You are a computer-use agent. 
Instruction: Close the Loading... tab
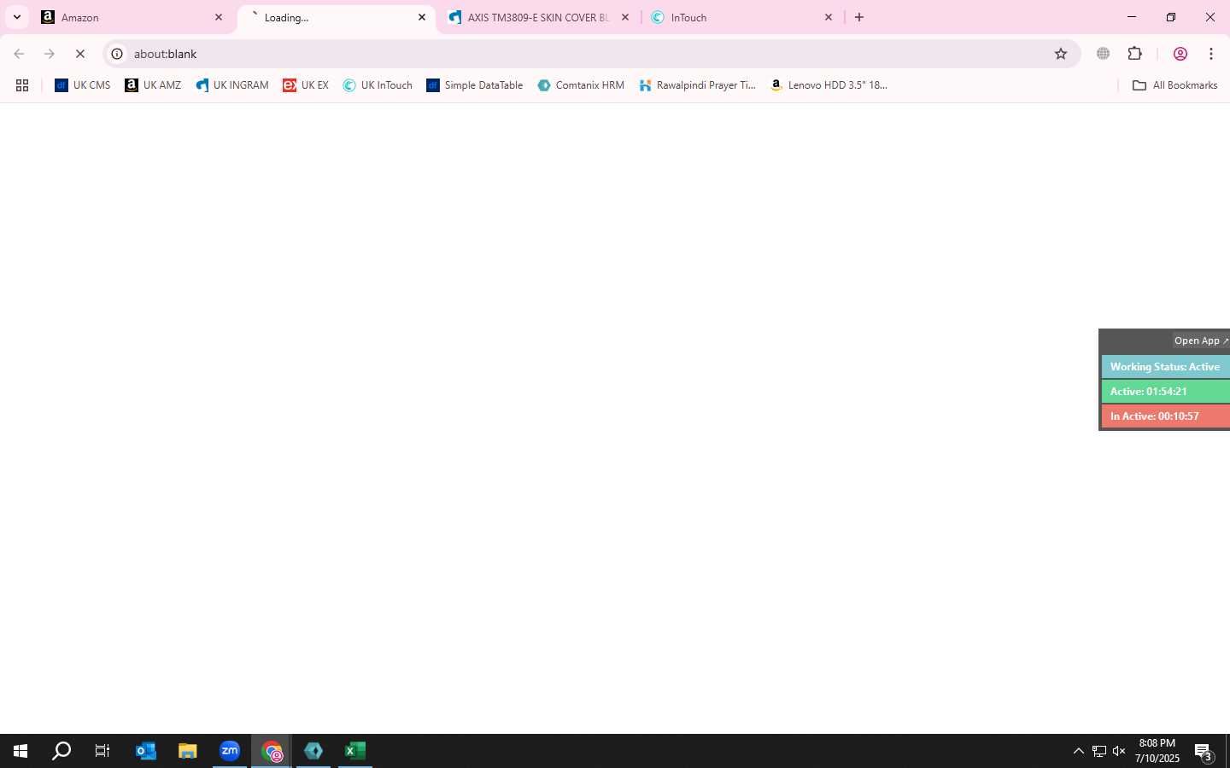422,17
